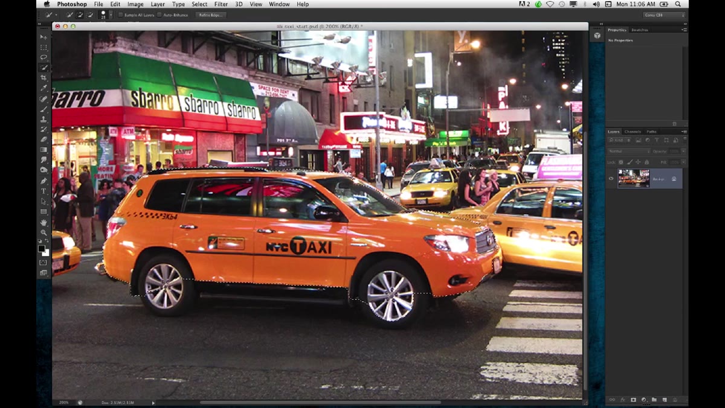Open the layer blend mode Normal dropdown
This screenshot has height=408, width=725.
pyautogui.click(x=629, y=151)
